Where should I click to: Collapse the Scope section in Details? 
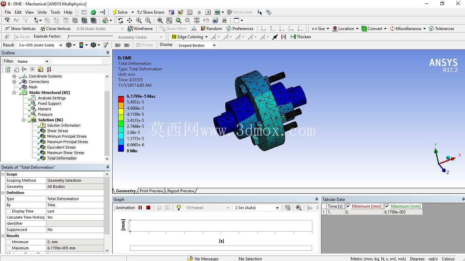click(x=3, y=174)
